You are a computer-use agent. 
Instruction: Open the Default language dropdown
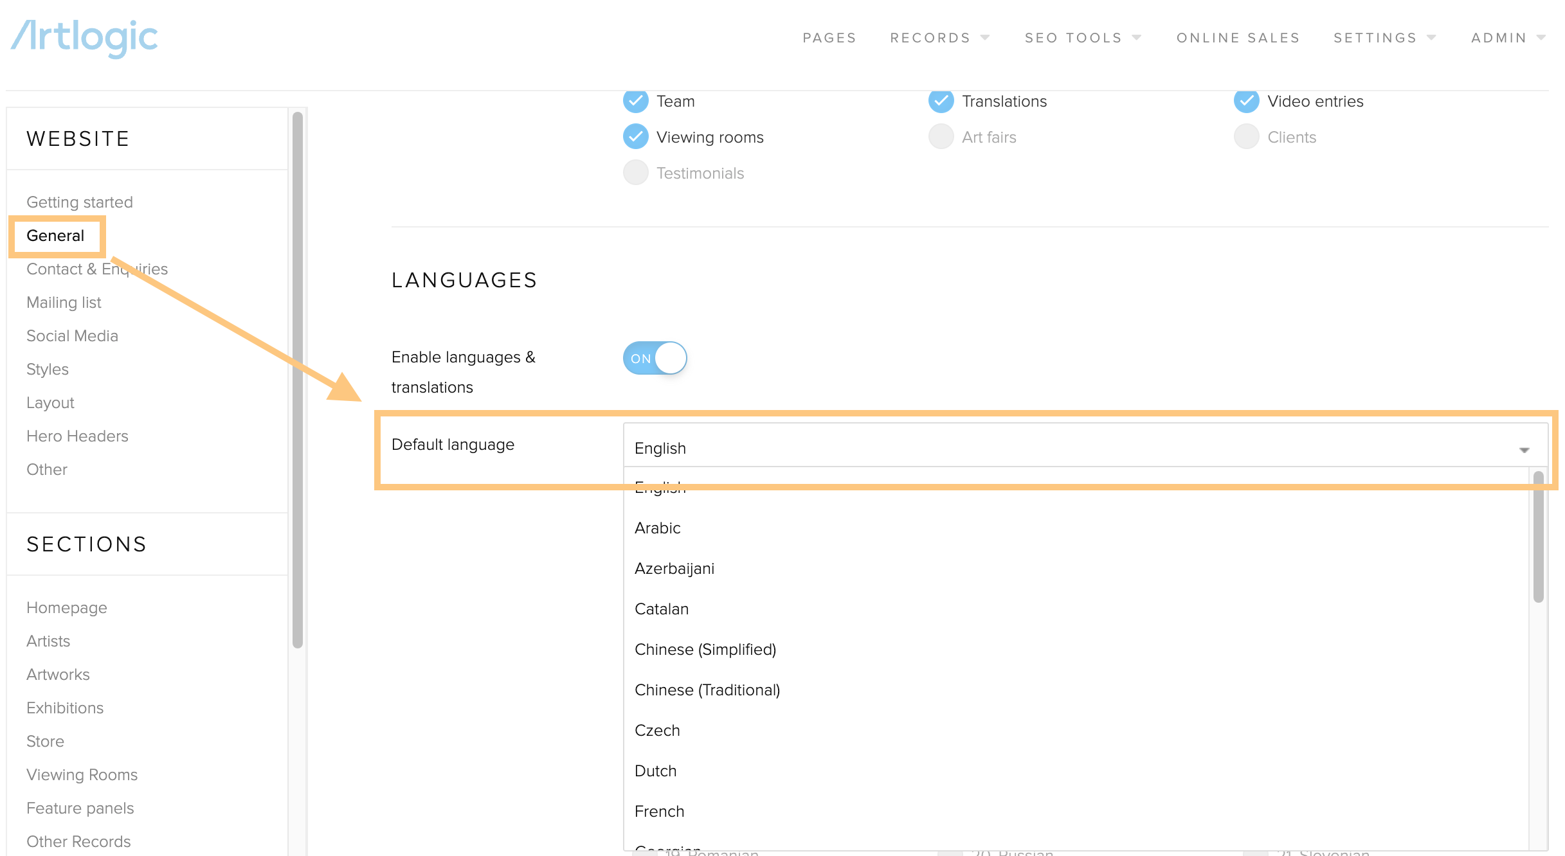pyautogui.click(x=1085, y=445)
